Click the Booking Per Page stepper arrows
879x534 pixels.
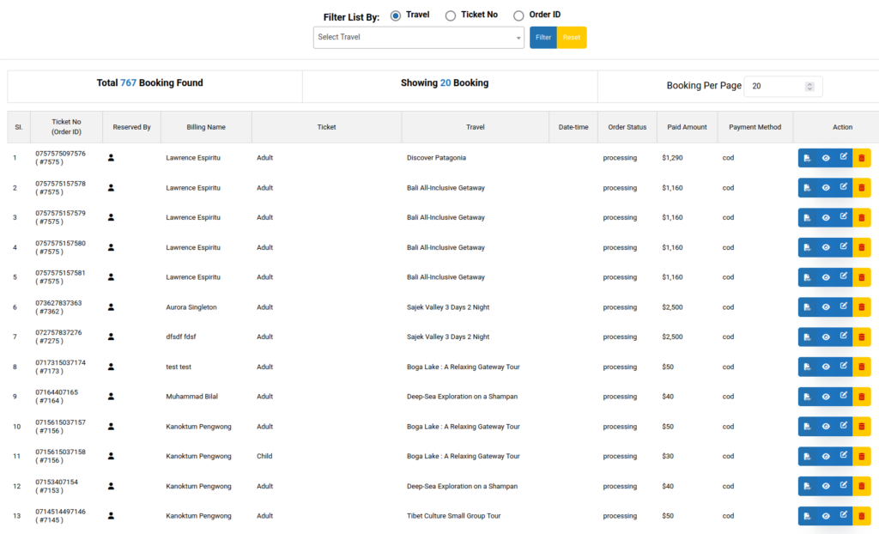(x=809, y=87)
